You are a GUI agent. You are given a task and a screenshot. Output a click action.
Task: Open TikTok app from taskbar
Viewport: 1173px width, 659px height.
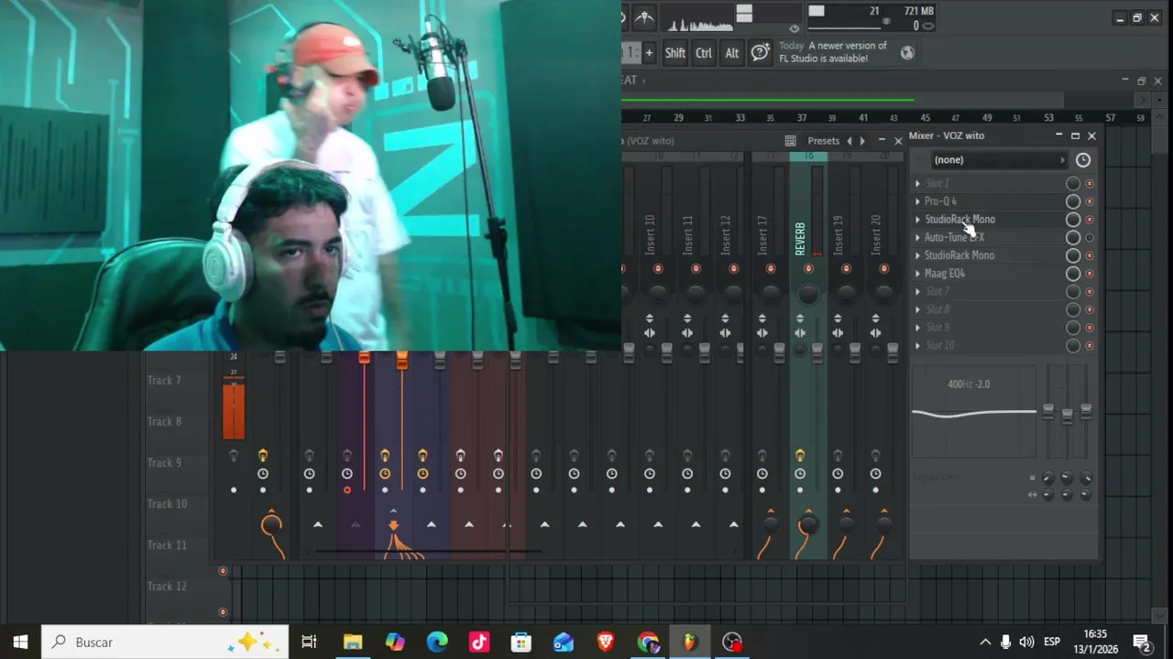(x=479, y=643)
